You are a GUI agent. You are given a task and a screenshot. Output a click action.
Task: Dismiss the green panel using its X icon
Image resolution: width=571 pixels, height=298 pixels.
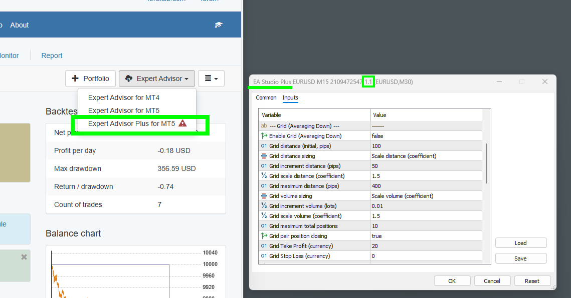pyautogui.click(x=24, y=257)
